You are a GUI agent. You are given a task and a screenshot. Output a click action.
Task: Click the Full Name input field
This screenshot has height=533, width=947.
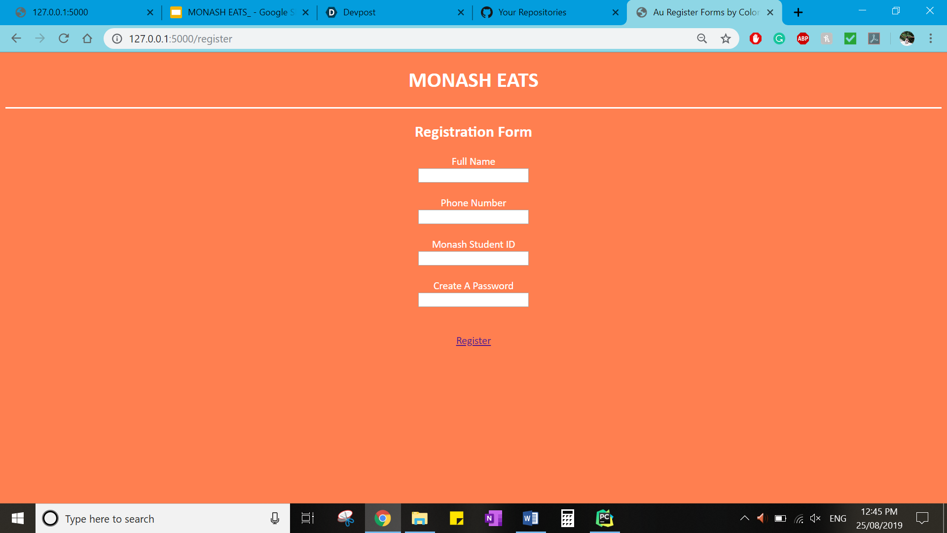click(473, 176)
